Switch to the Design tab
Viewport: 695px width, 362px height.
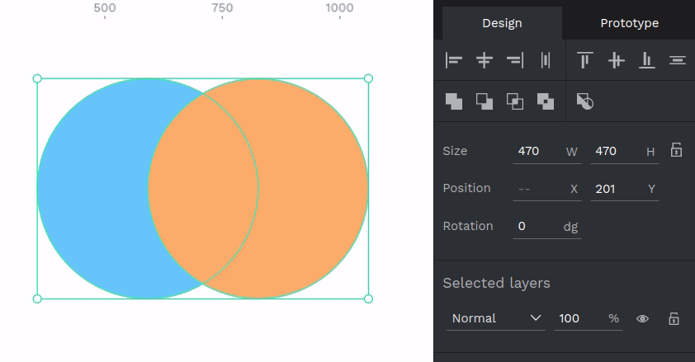pos(502,23)
